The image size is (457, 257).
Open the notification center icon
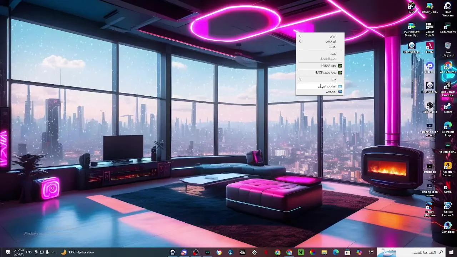[7, 252]
